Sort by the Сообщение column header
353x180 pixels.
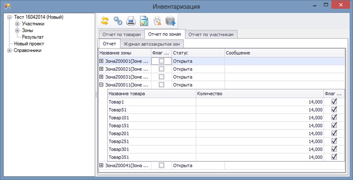coord(285,53)
